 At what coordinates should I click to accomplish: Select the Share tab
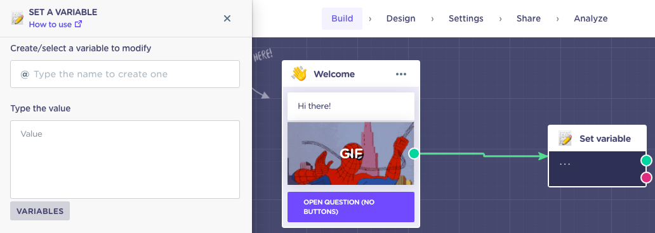tap(529, 18)
